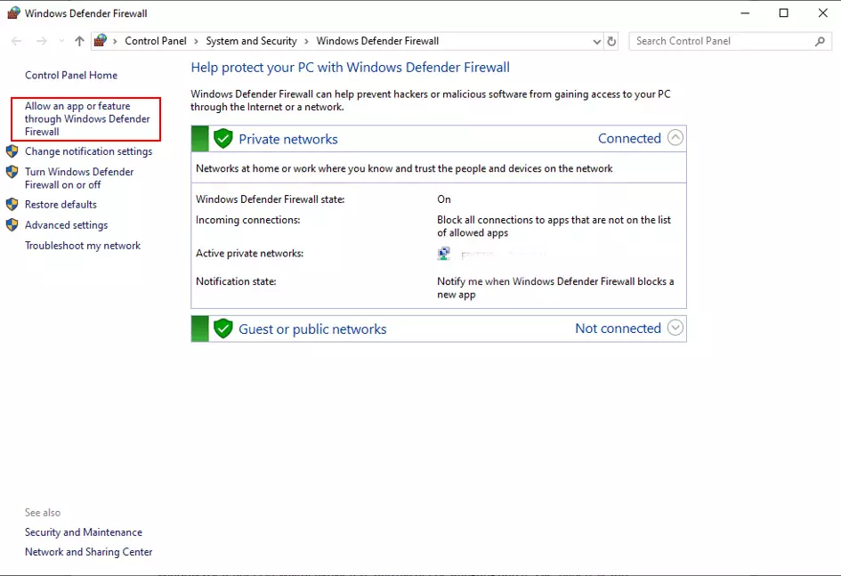The width and height of the screenshot is (841, 576).
Task: Refresh the Control Panel page
Action: click(611, 41)
